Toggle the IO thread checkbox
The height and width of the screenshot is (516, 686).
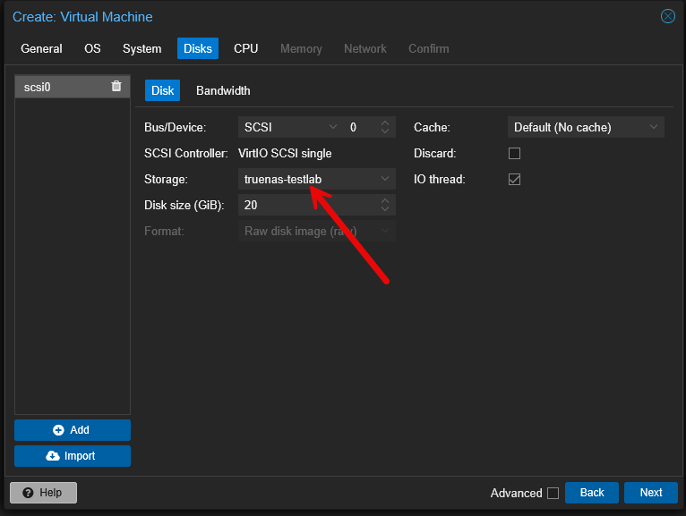[514, 179]
